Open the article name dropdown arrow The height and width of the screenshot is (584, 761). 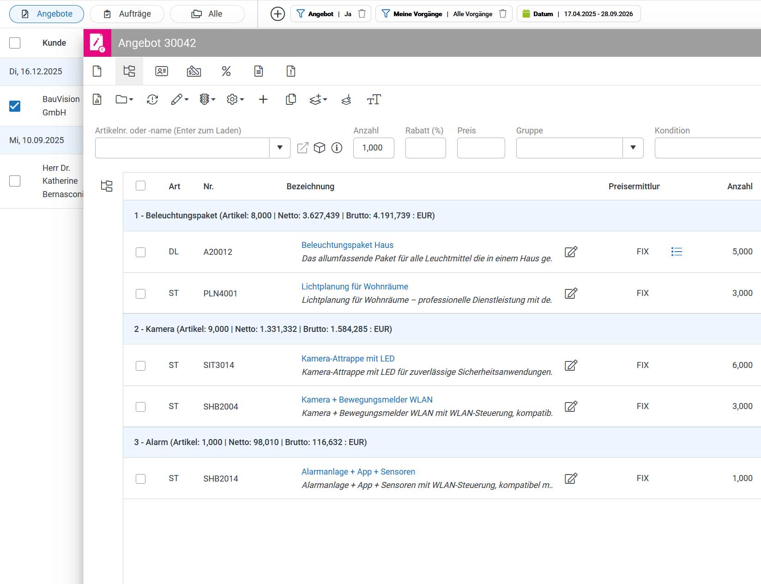coord(280,148)
